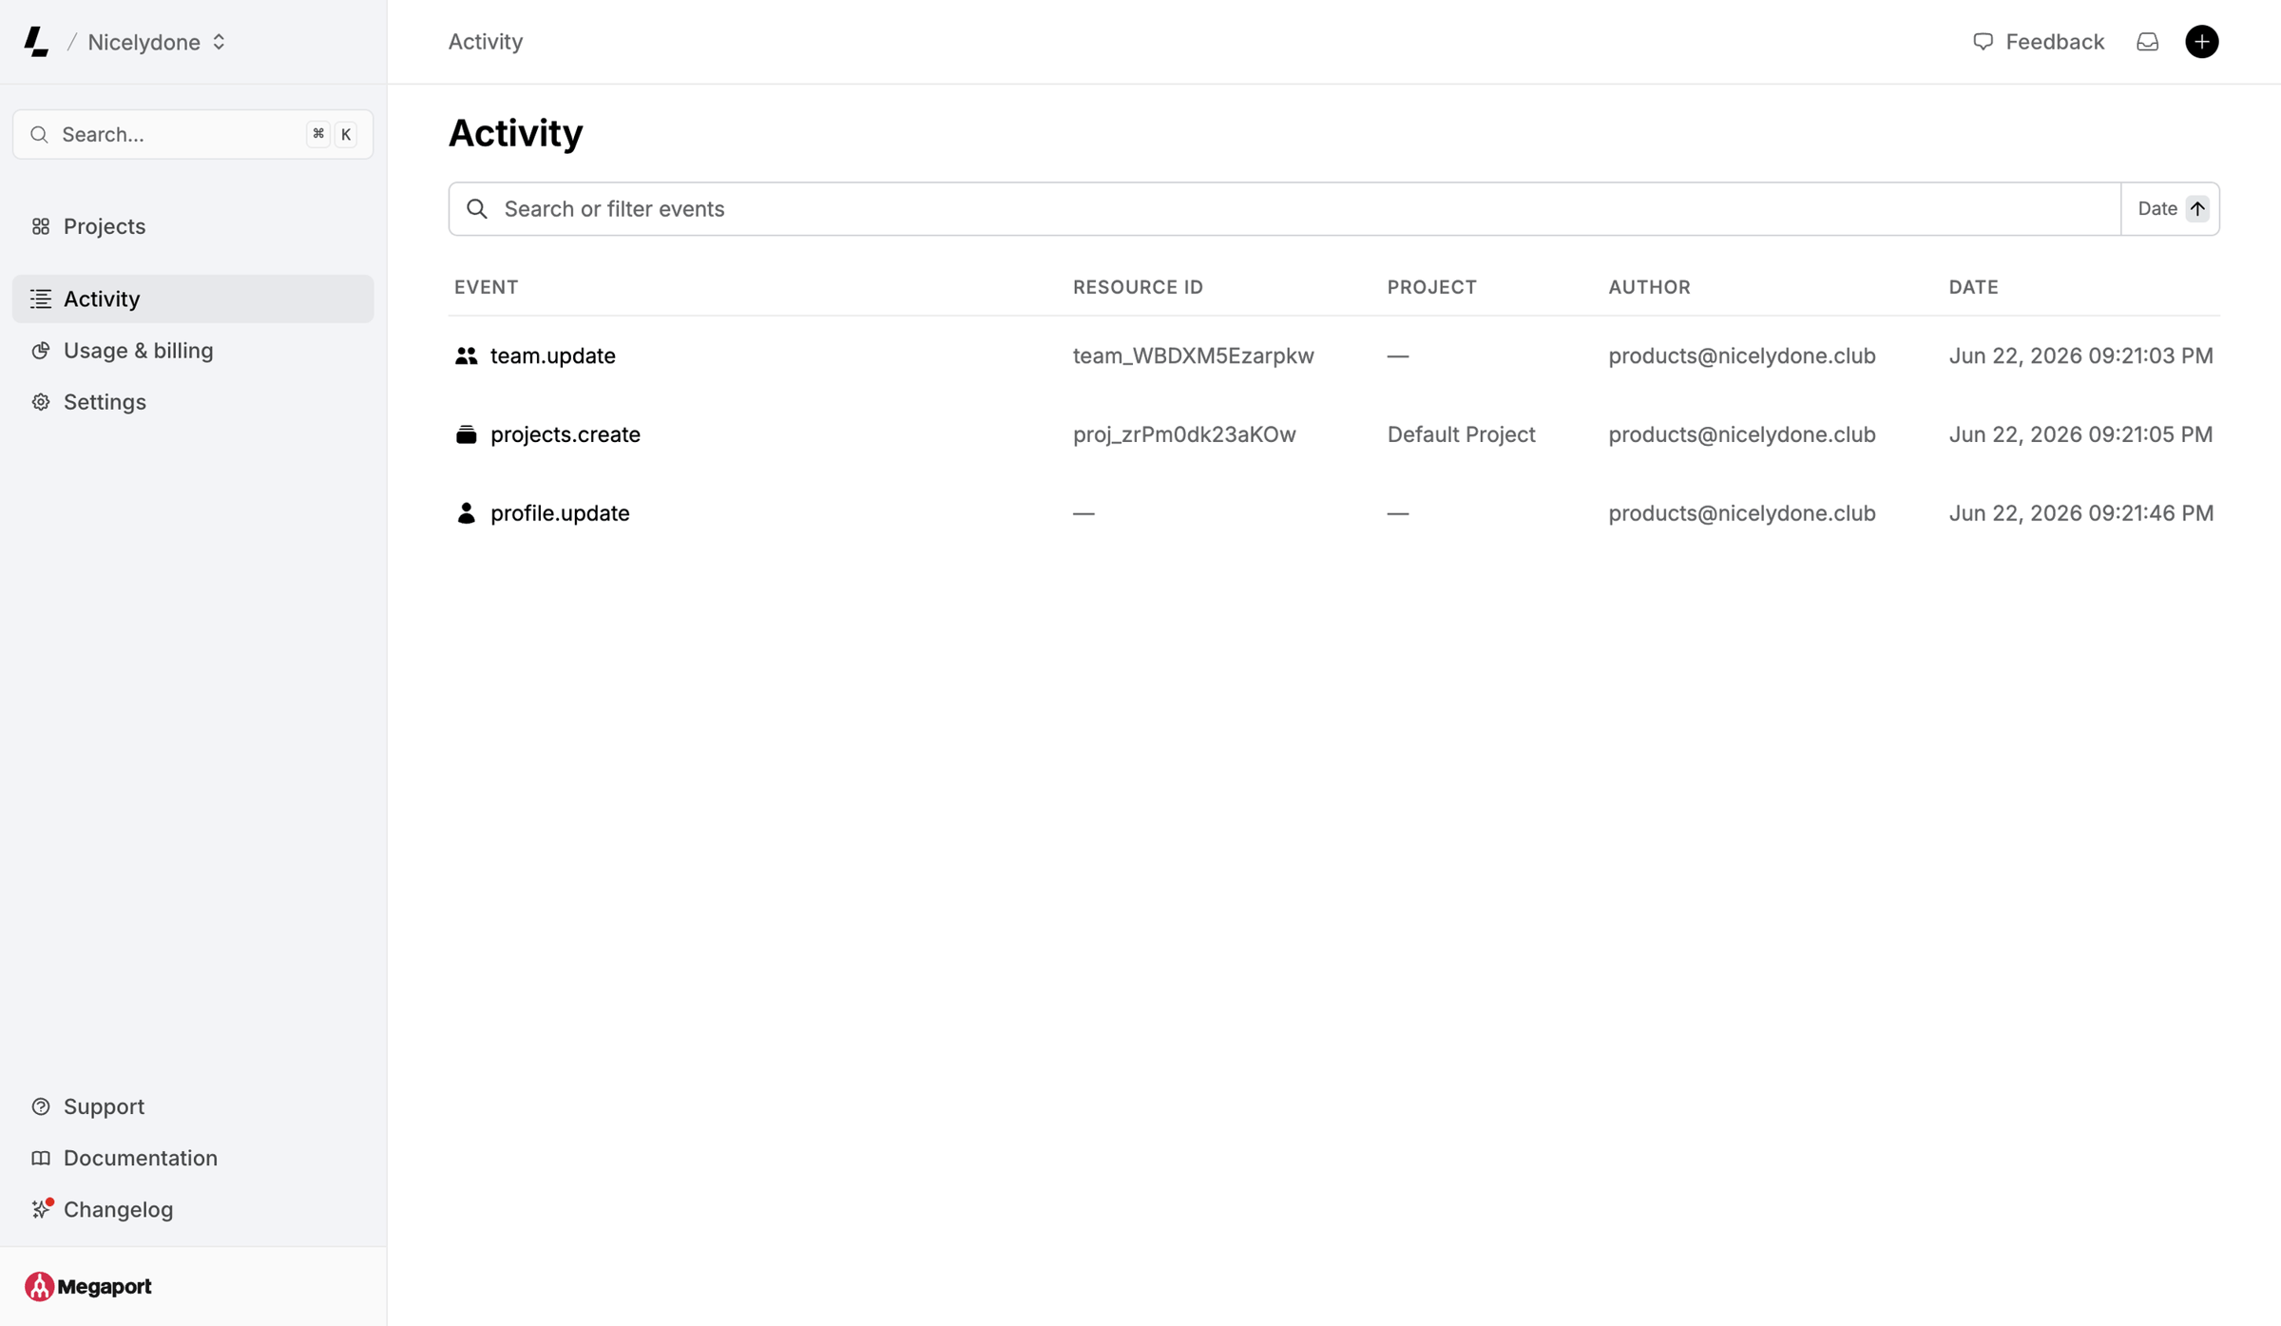Click the team members icon beside team.update
Image resolution: width=2281 pixels, height=1326 pixels.
pyautogui.click(x=466, y=356)
